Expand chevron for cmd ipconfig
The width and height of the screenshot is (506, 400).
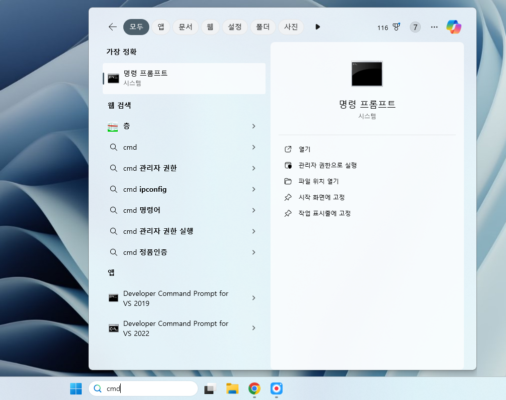coord(254,189)
